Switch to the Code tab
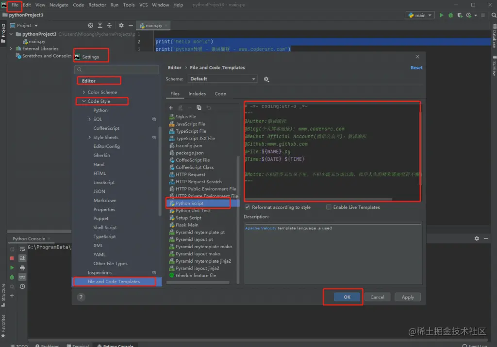 (x=220, y=94)
